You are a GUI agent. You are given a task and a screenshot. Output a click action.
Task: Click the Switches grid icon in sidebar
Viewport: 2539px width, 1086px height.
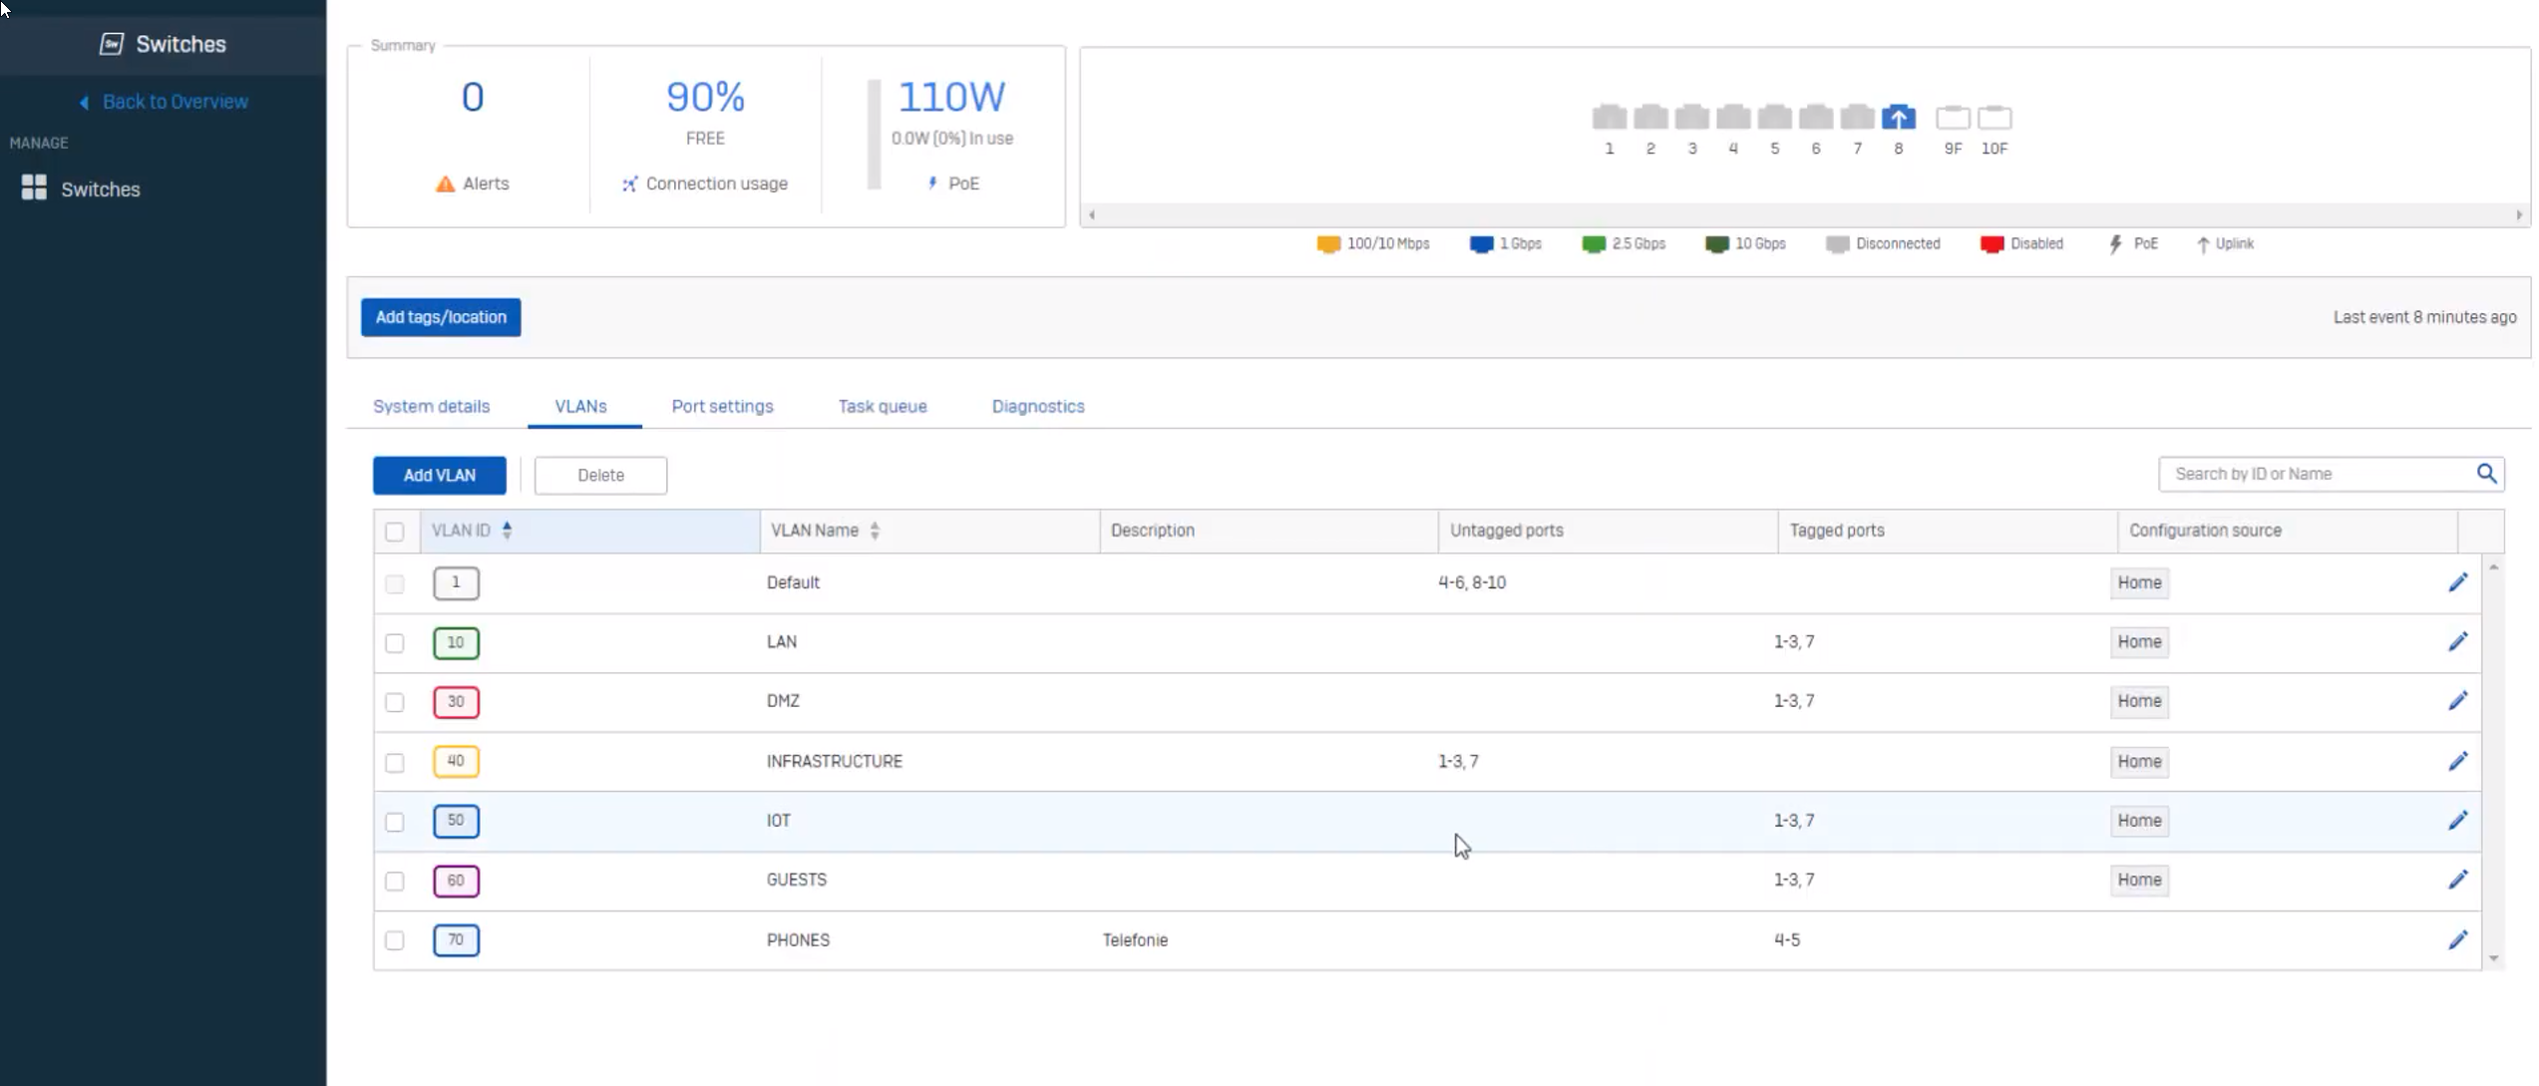[x=34, y=187]
